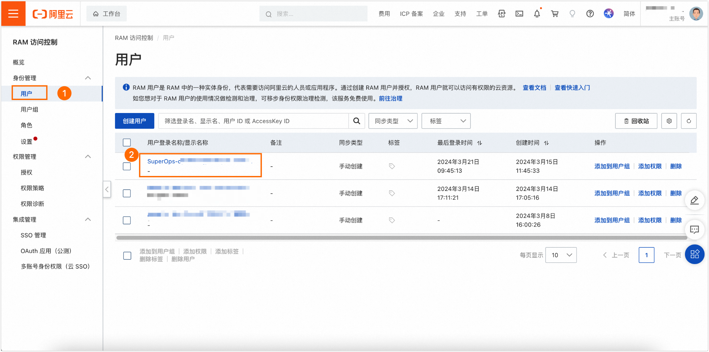Check the SuperOps user row checkbox

[127, 166]
